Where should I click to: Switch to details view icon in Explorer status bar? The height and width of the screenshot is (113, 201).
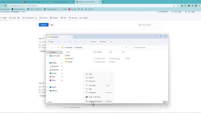point(164,102)
